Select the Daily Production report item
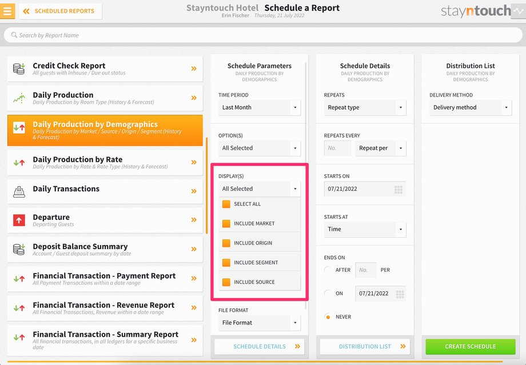 pyautogui.click(x=105, y=98)
